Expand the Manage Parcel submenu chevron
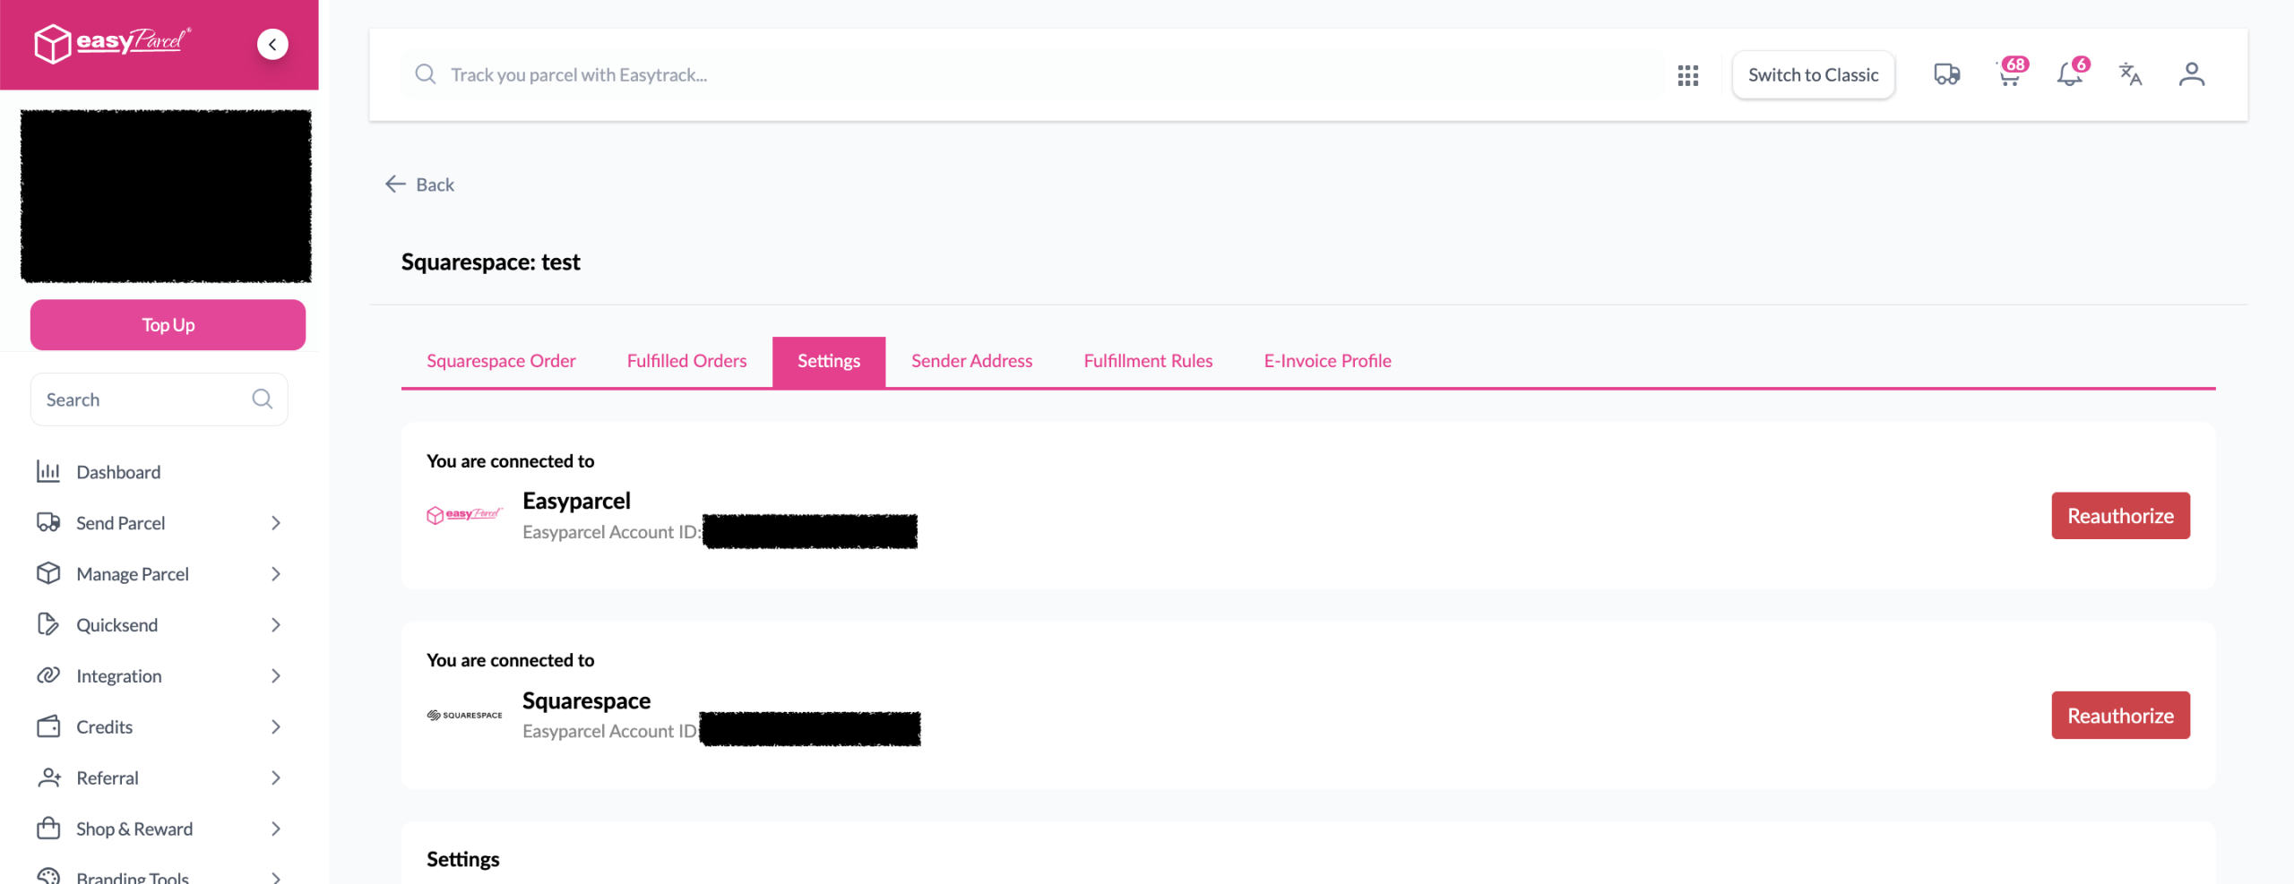 point(276,574)
